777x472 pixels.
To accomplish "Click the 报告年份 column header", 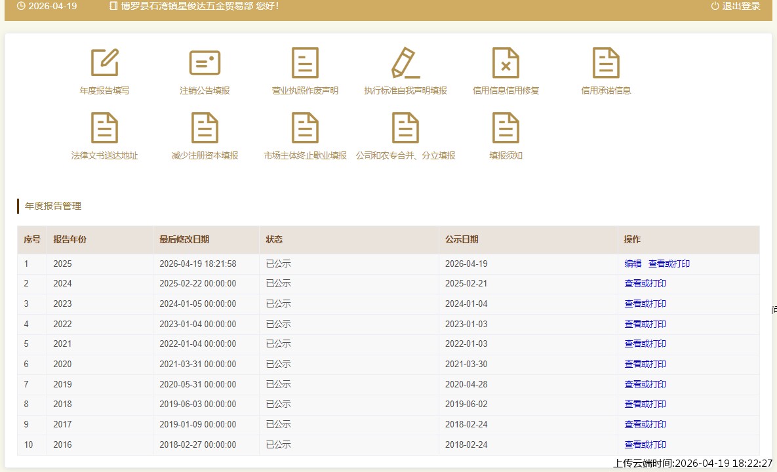I will (x=70, y=239).
